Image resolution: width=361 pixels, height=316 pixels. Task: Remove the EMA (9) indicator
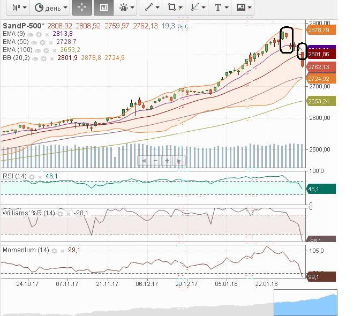pyautogui.click(x=47, y=35)
